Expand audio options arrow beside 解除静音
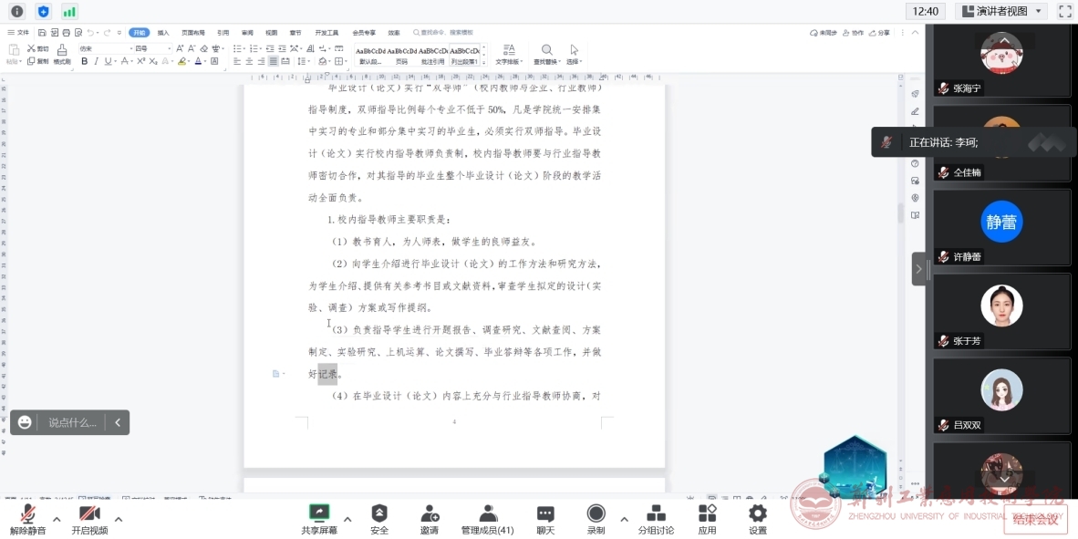The width and height of the screenshot is (1078, 539). tap(57, 519)
